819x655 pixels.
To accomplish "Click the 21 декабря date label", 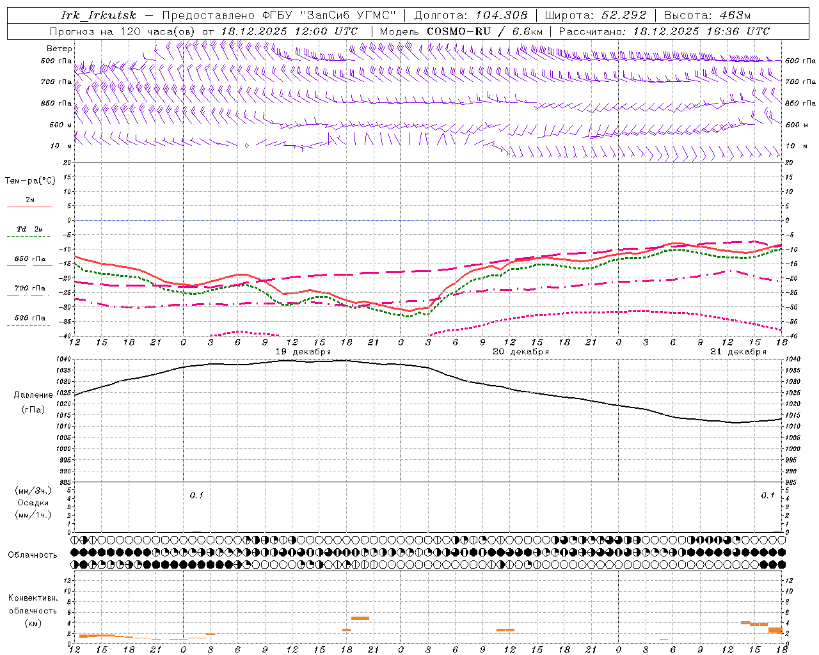I will click(738, 352).
